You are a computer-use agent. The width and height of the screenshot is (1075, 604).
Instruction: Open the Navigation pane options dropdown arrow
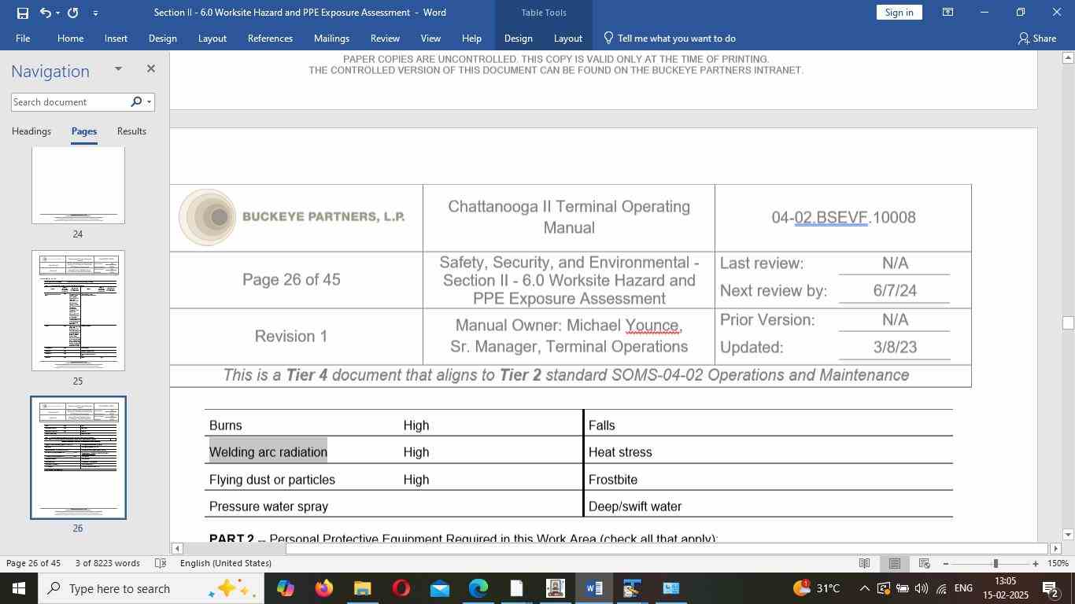click(x=118, y=69)
